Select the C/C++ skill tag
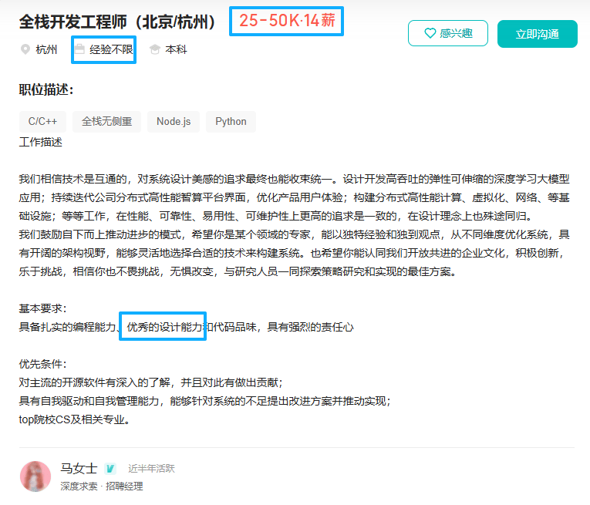 click(x=42, y=122)
